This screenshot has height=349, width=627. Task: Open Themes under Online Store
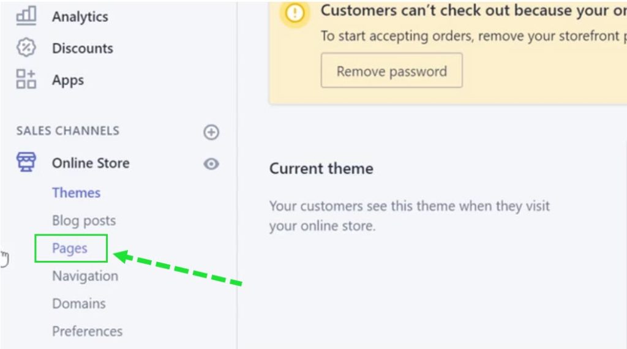pos(76,193)
